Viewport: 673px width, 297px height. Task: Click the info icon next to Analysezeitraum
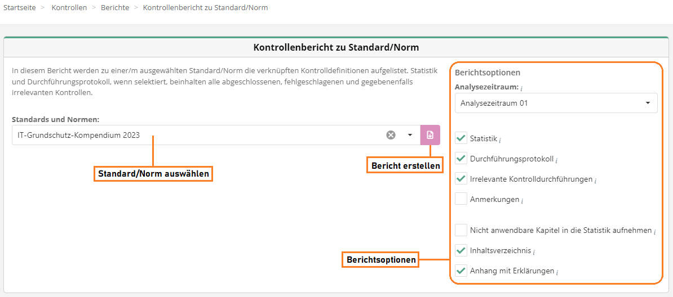(521, 88)
